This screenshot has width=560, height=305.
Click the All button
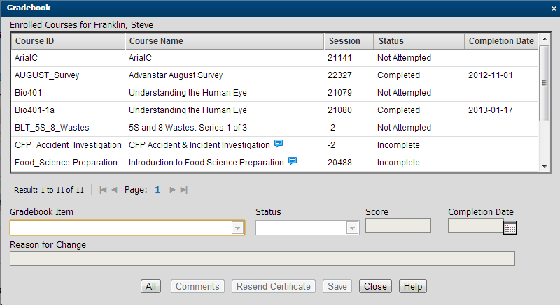(x=150, y=286)
